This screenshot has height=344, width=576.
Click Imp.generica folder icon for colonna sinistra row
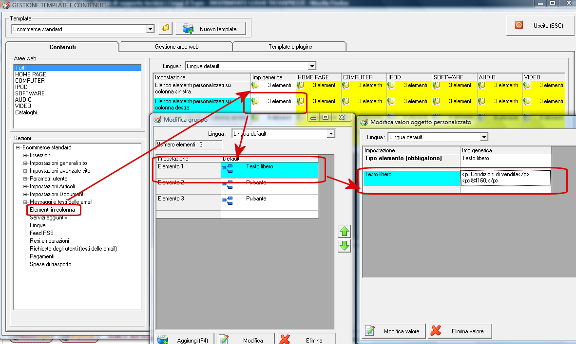(255, 85)
